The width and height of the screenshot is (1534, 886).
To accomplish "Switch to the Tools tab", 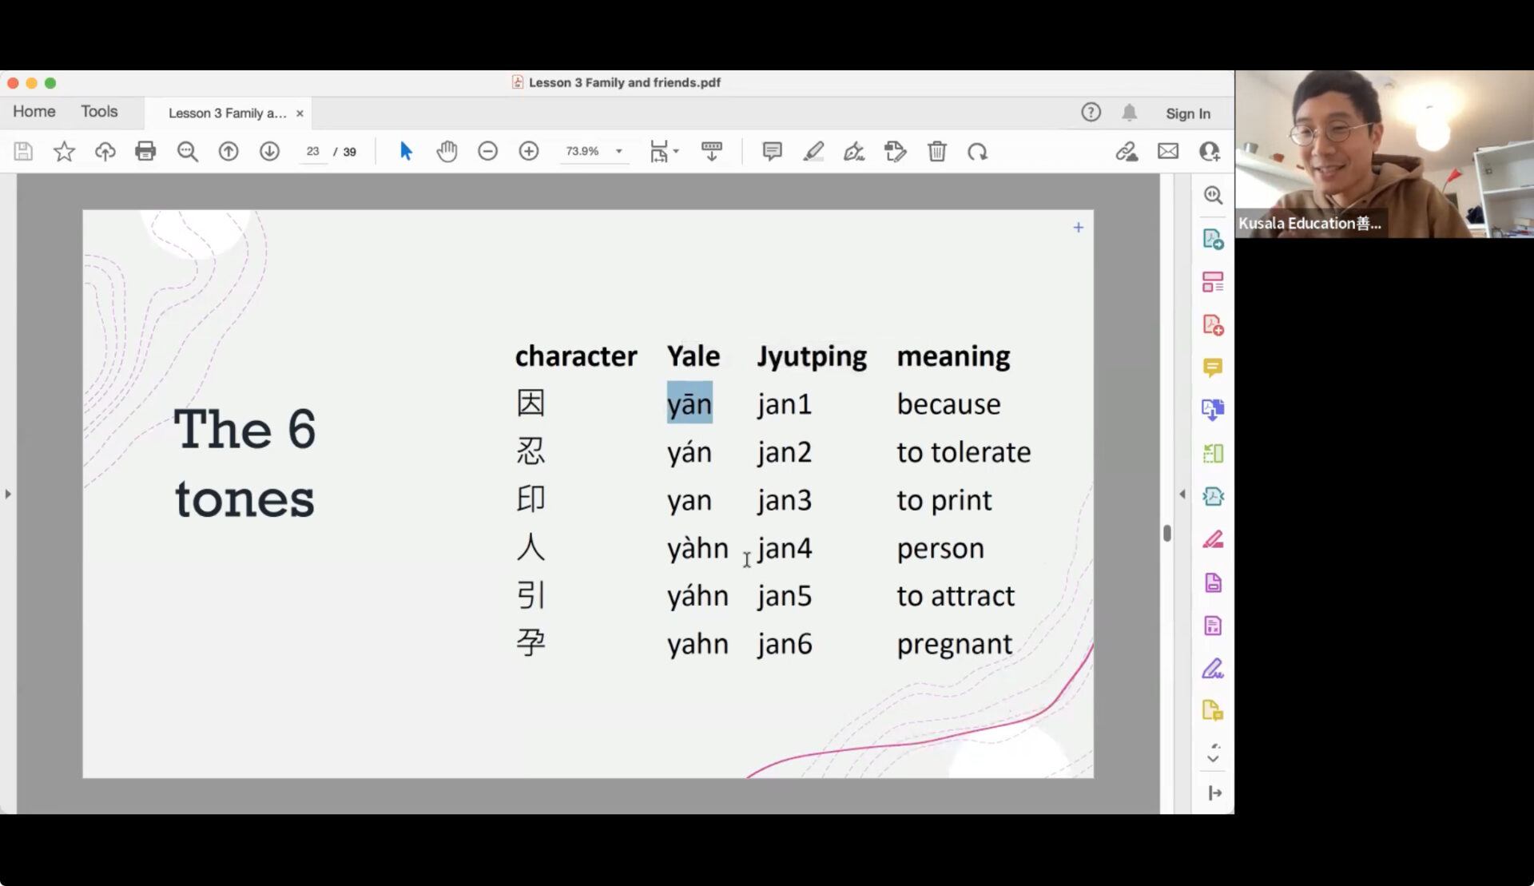I will (99, 112).
